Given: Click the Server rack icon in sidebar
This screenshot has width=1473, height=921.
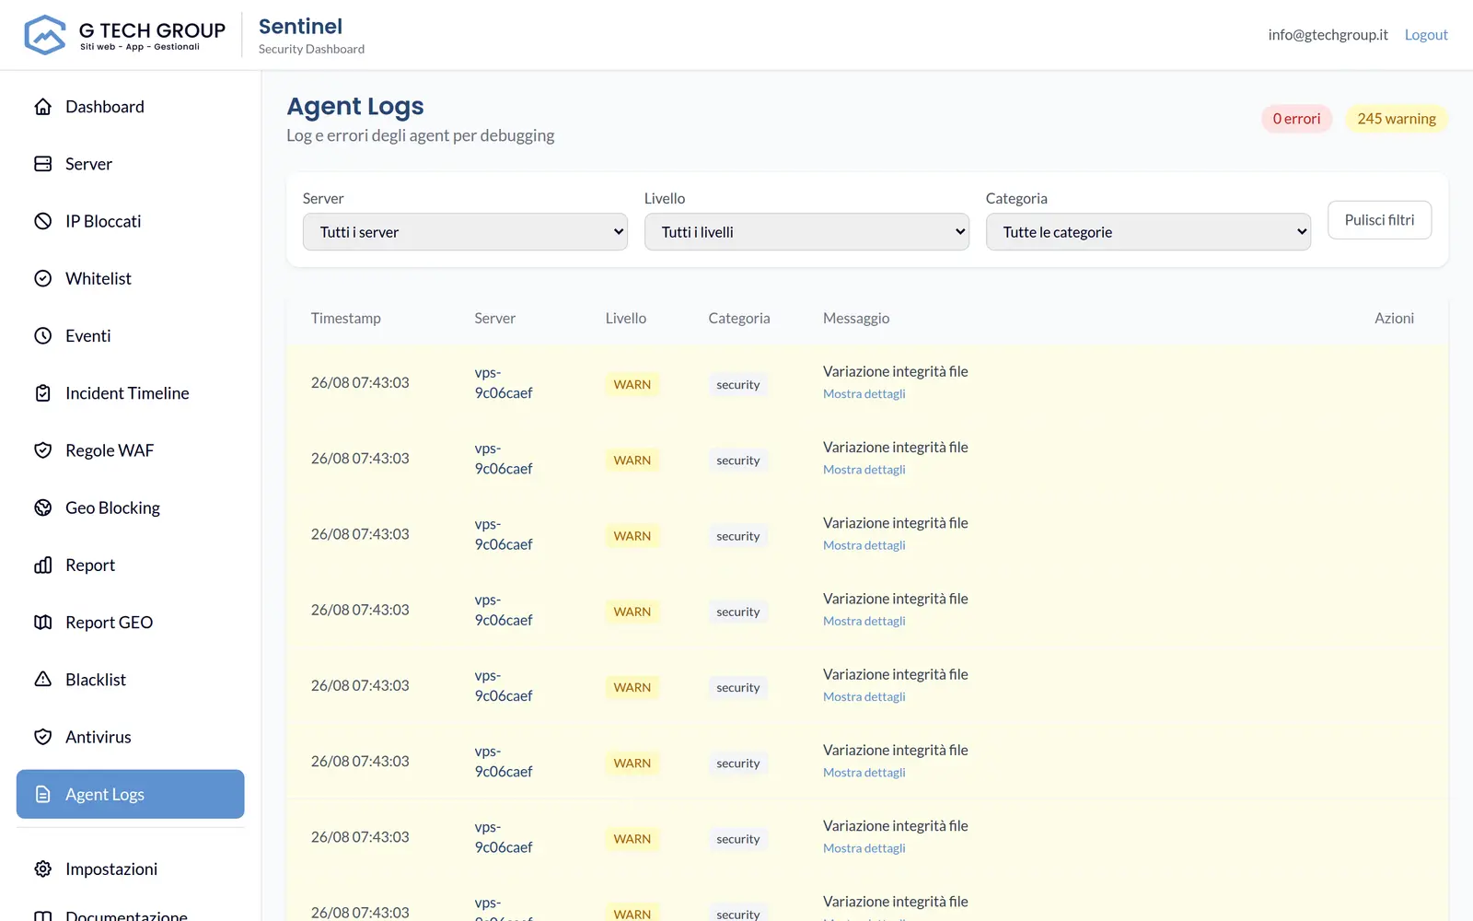Looking at the screenshot, I should [x=43, y=164].
